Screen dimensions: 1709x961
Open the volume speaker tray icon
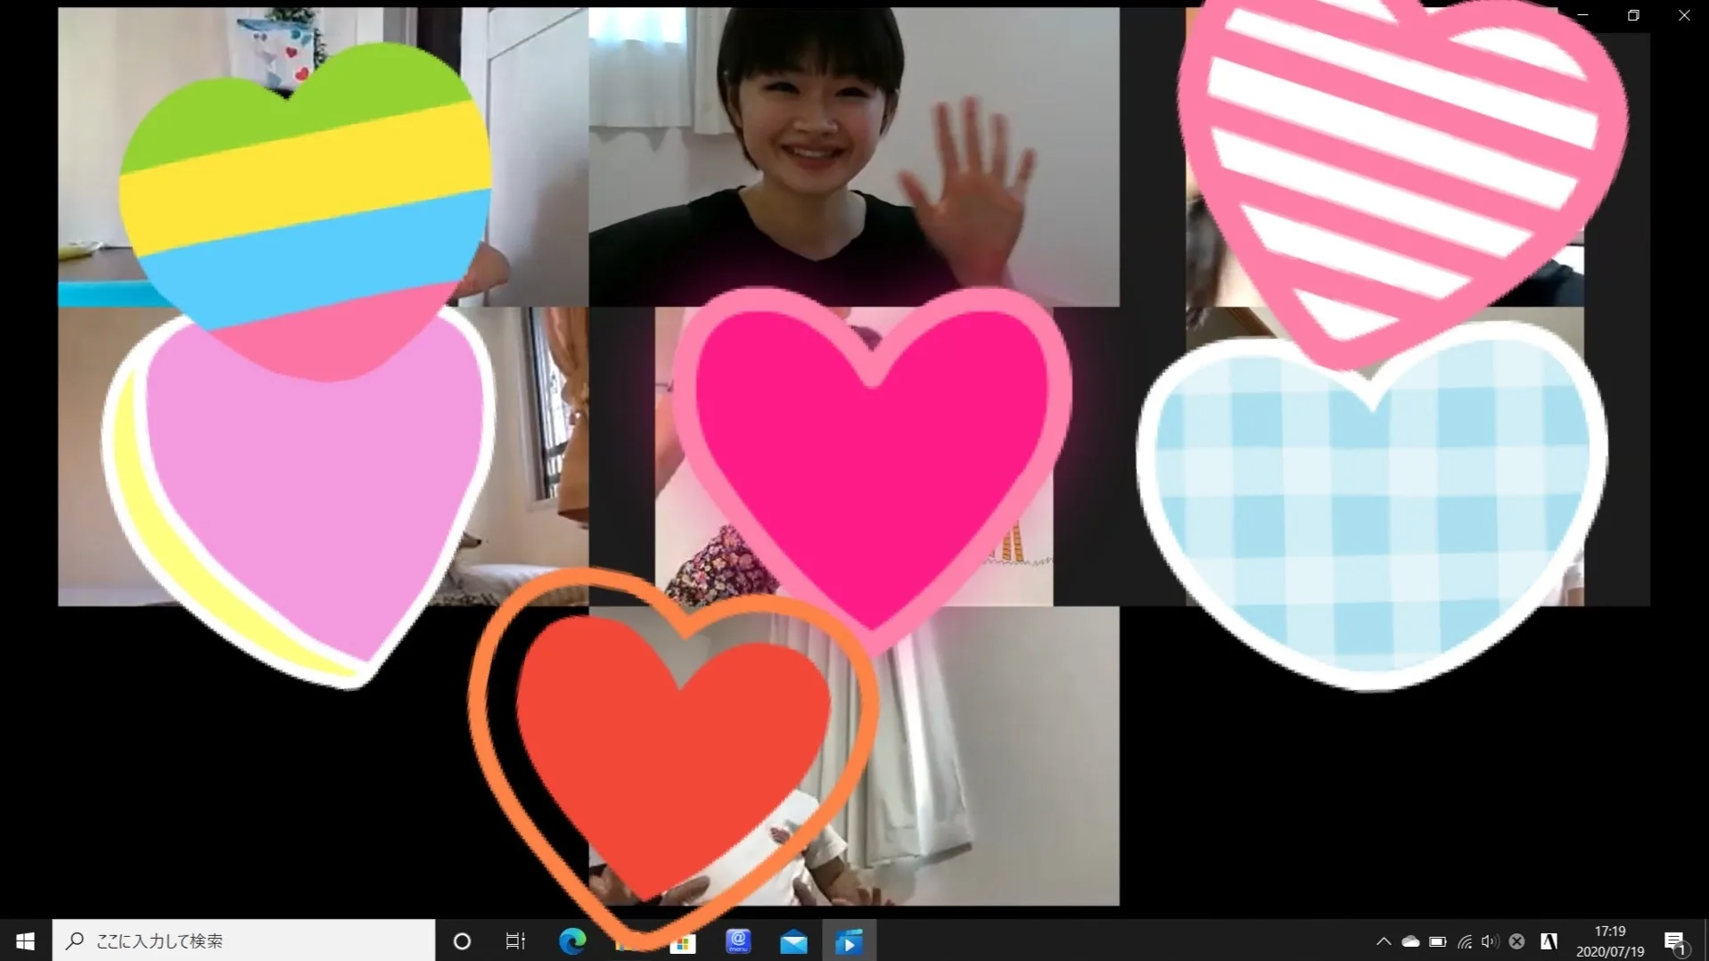click(1490, 941)
